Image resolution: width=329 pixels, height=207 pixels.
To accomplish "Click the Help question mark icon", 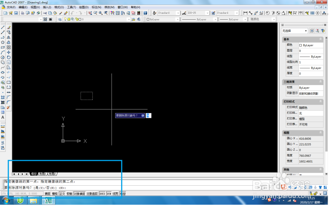I will [x=145, y=13].
